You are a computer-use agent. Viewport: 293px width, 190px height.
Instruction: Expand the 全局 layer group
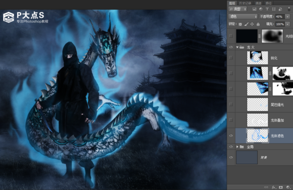coord(237,147)
